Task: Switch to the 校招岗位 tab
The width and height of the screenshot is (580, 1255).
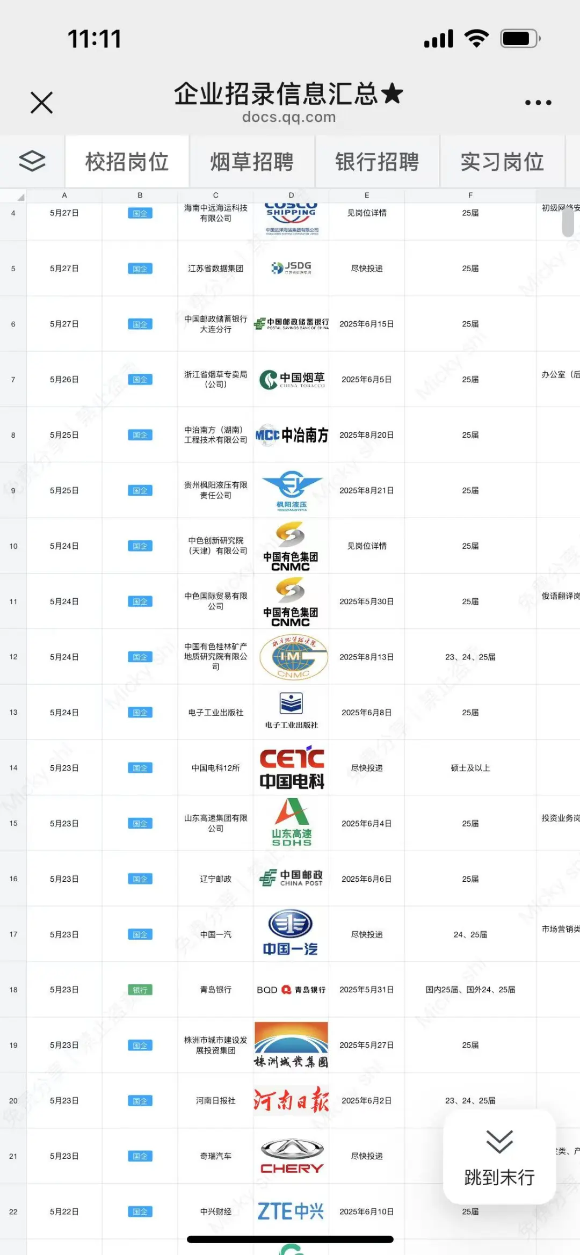Action: tap(127, 162)
